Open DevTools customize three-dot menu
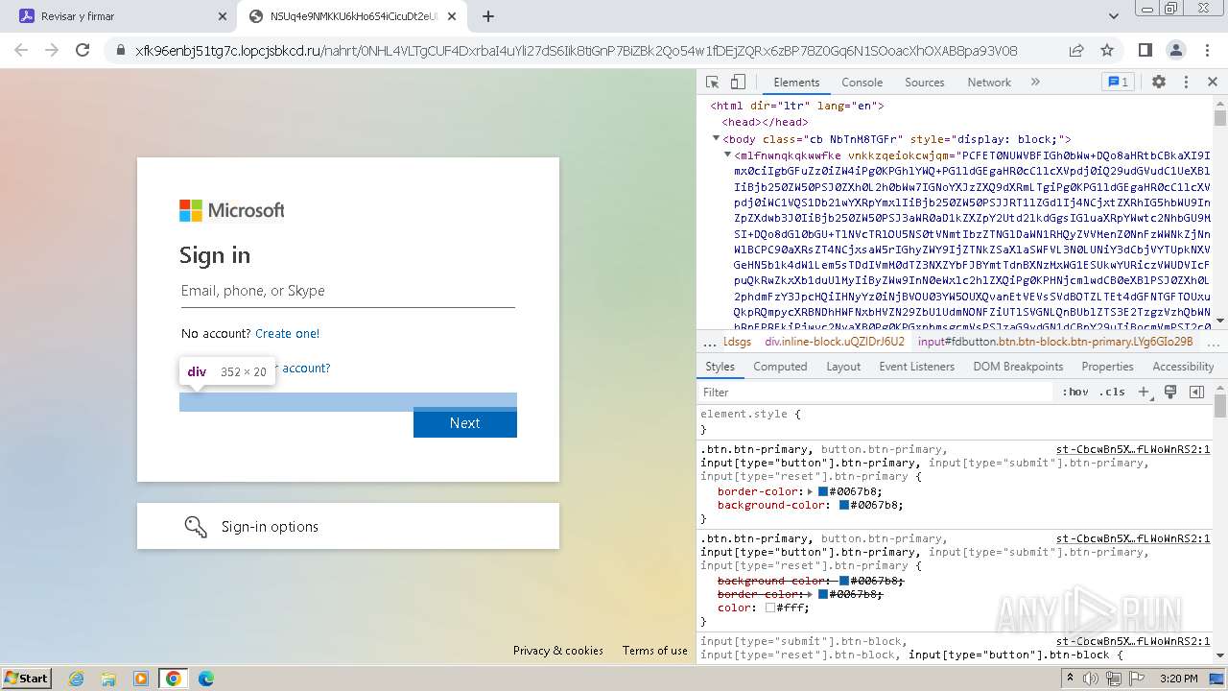This screenshot has width=1228, height=691. 1186,83
